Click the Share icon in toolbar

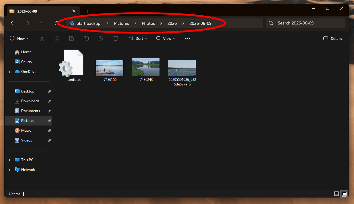pos(101,39)
